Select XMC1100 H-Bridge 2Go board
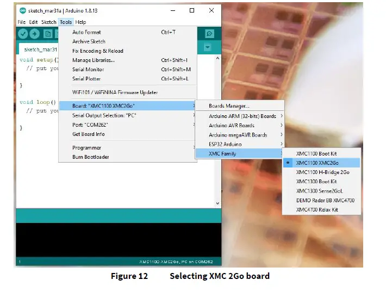 click(x=321, y=172)
